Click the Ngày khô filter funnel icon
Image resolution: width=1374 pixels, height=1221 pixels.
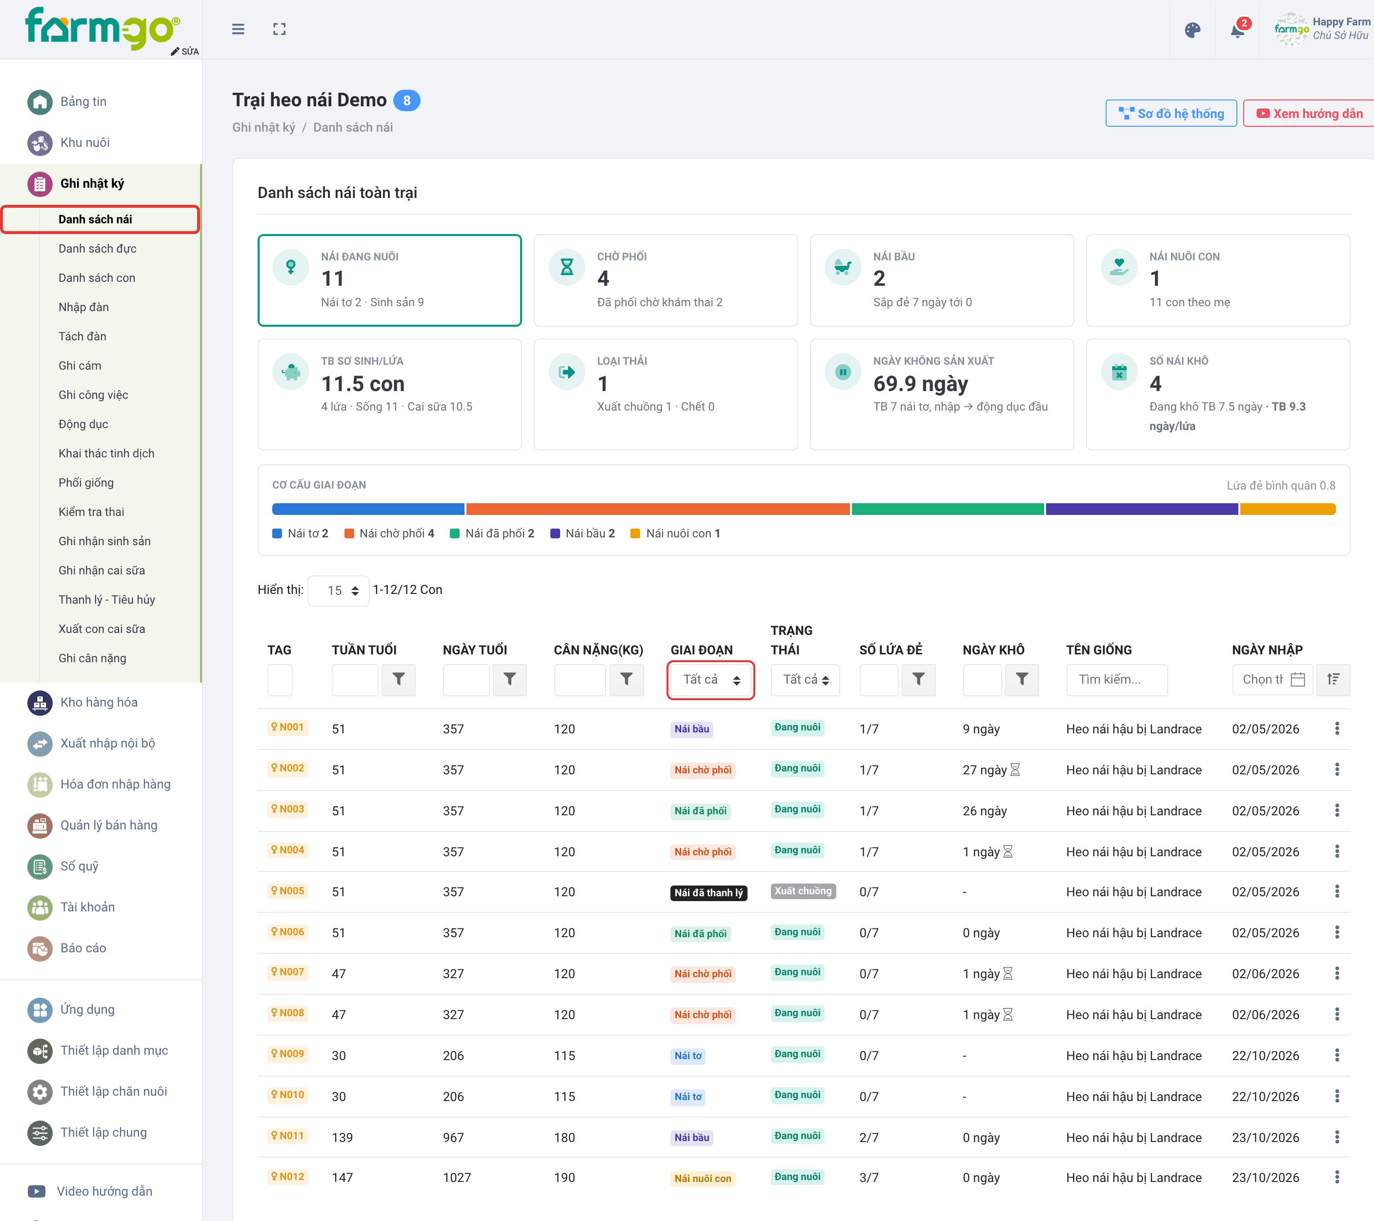[1022, 680]
